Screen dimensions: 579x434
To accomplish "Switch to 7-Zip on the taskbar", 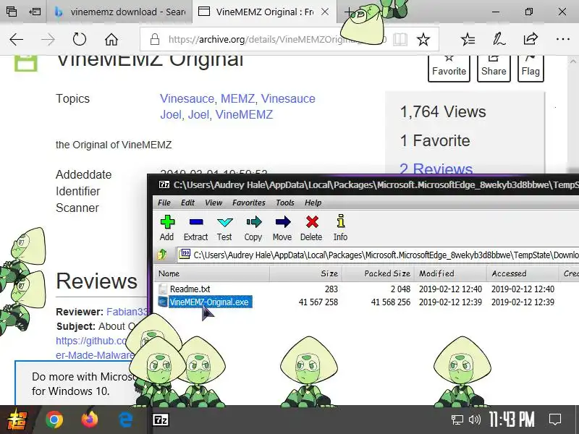I will (161, 420).
